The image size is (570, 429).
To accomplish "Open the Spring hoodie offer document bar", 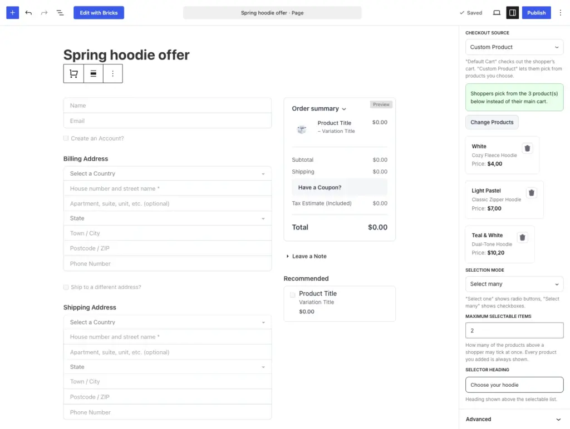I will [x=272, y=13].
